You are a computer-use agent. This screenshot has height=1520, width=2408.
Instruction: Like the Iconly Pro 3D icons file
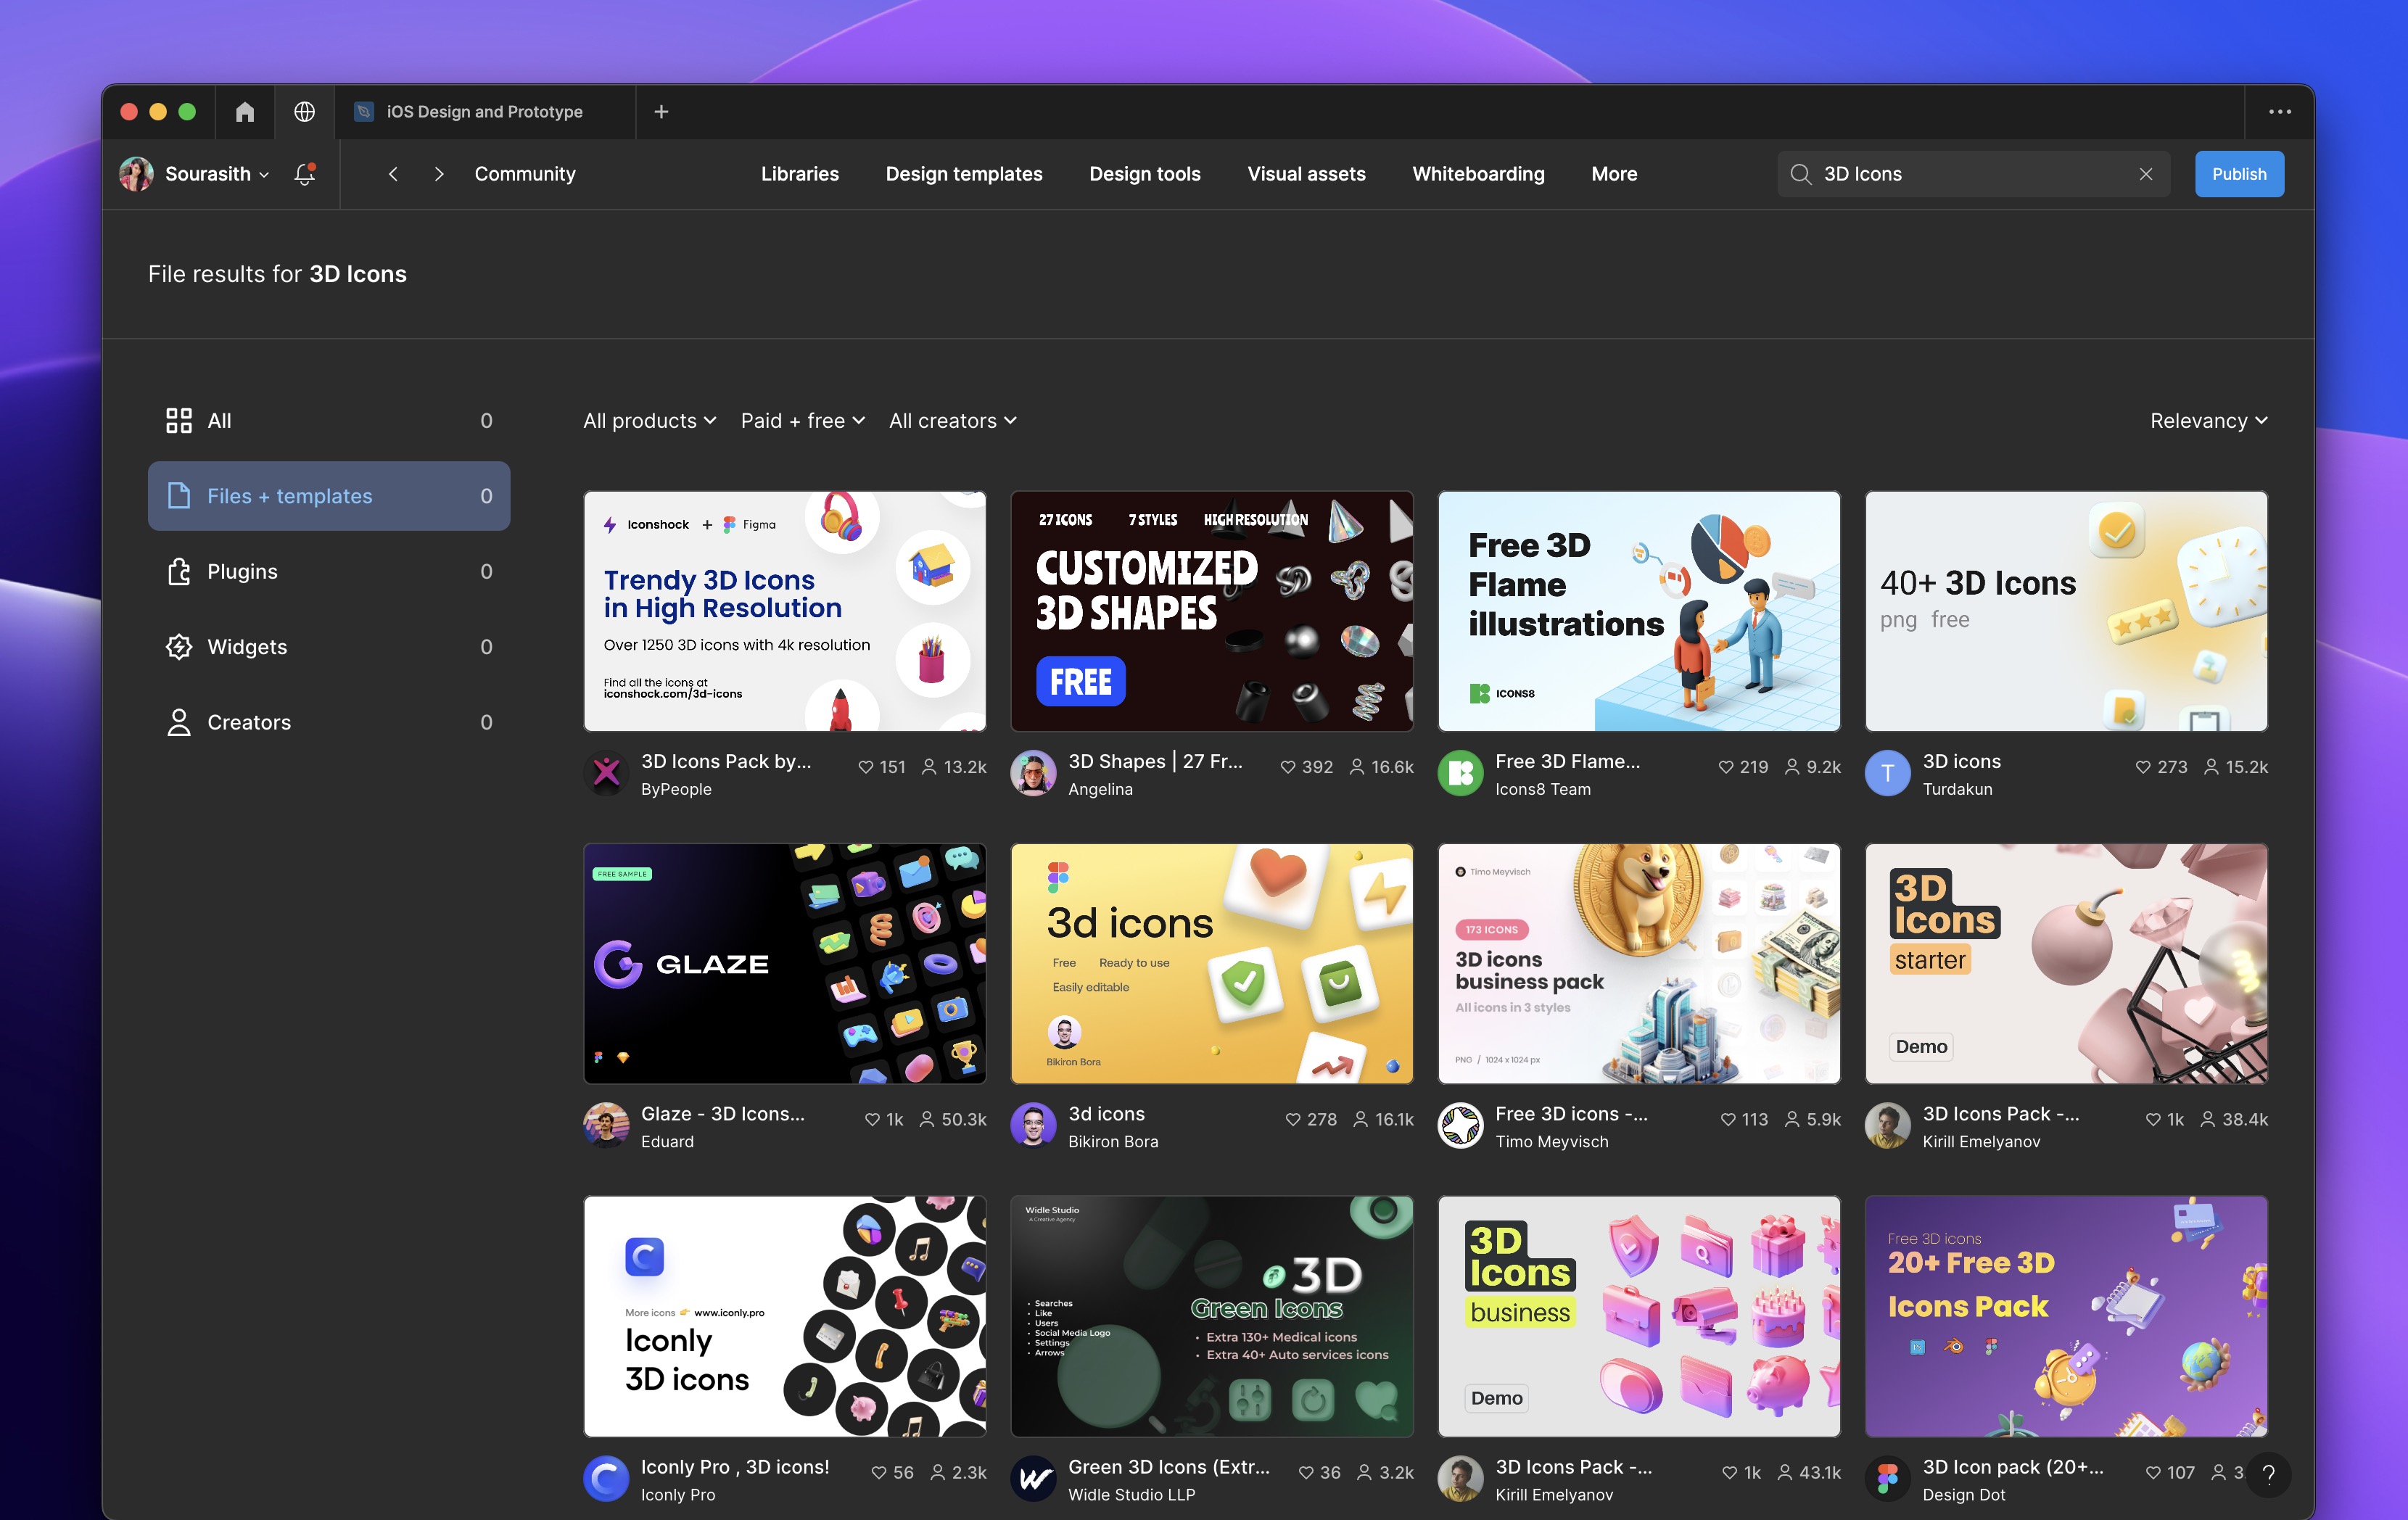[878, 1472]
